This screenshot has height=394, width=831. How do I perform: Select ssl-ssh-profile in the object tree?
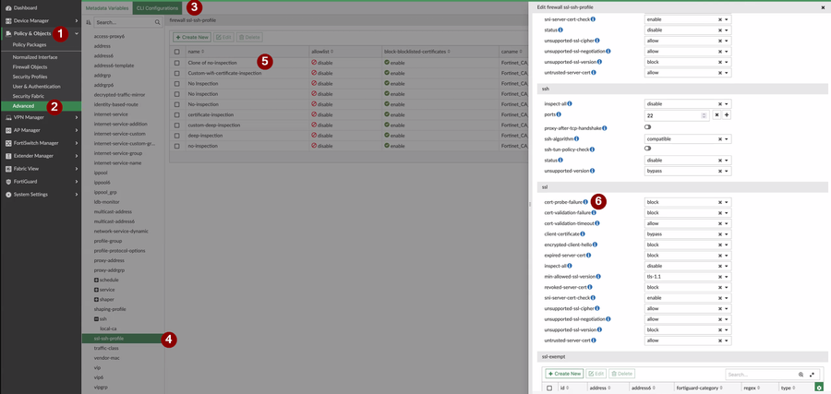tap(123, 339)
